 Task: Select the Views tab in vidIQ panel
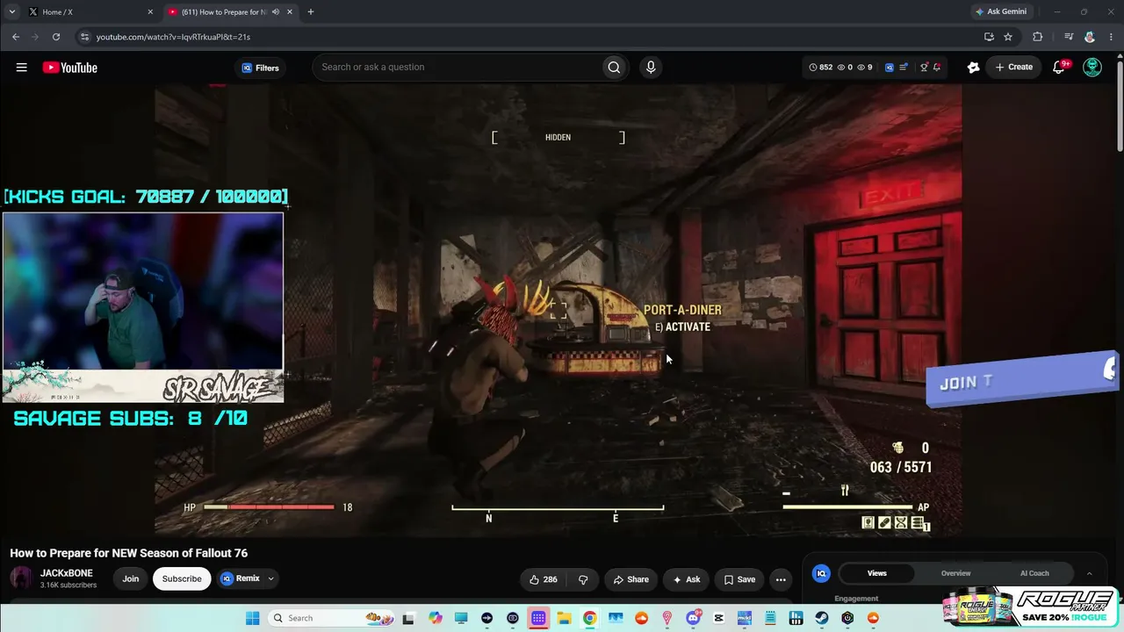pyautogui.click(x=877, y=573)
